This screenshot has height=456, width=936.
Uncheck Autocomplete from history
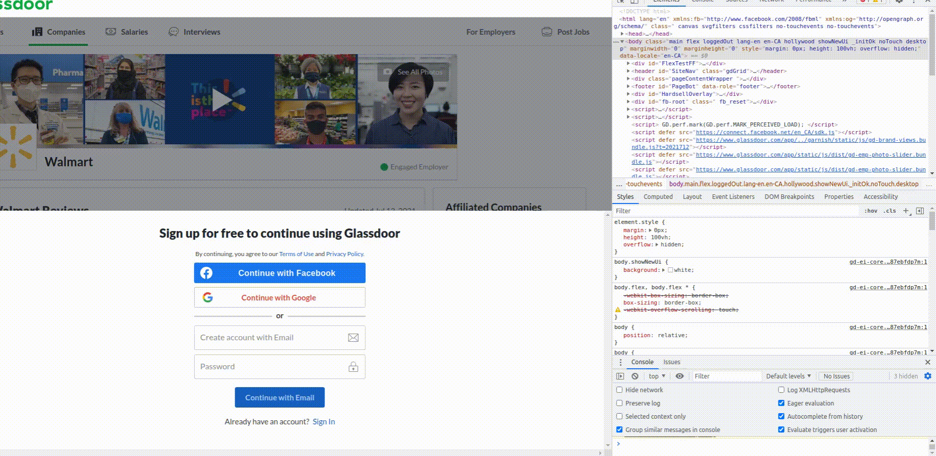[x=781, y=416]
